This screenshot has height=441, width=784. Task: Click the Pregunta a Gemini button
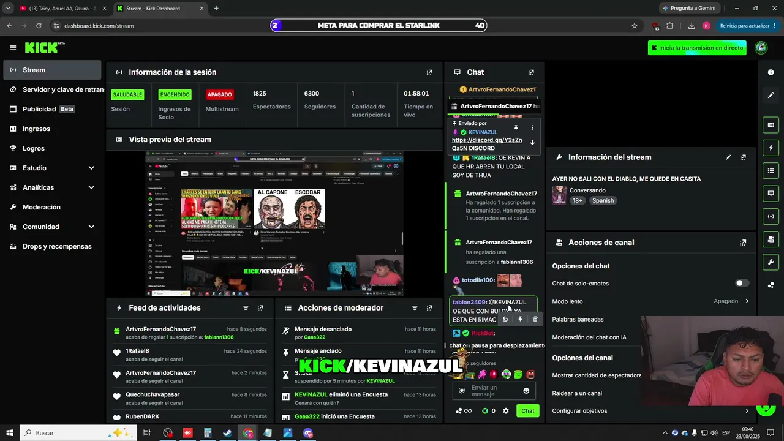point(688,9)
